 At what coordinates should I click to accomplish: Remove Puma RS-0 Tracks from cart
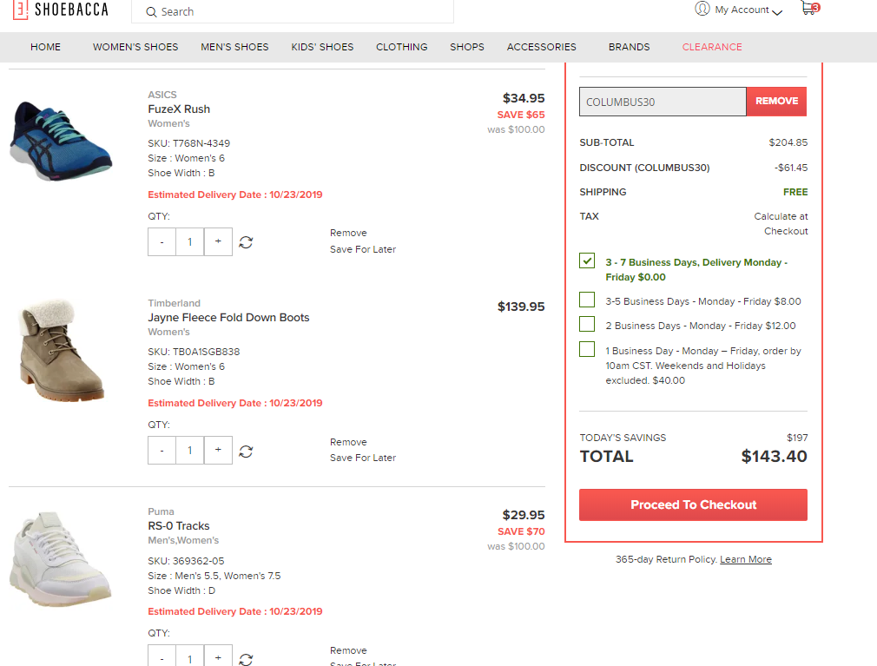348,650
